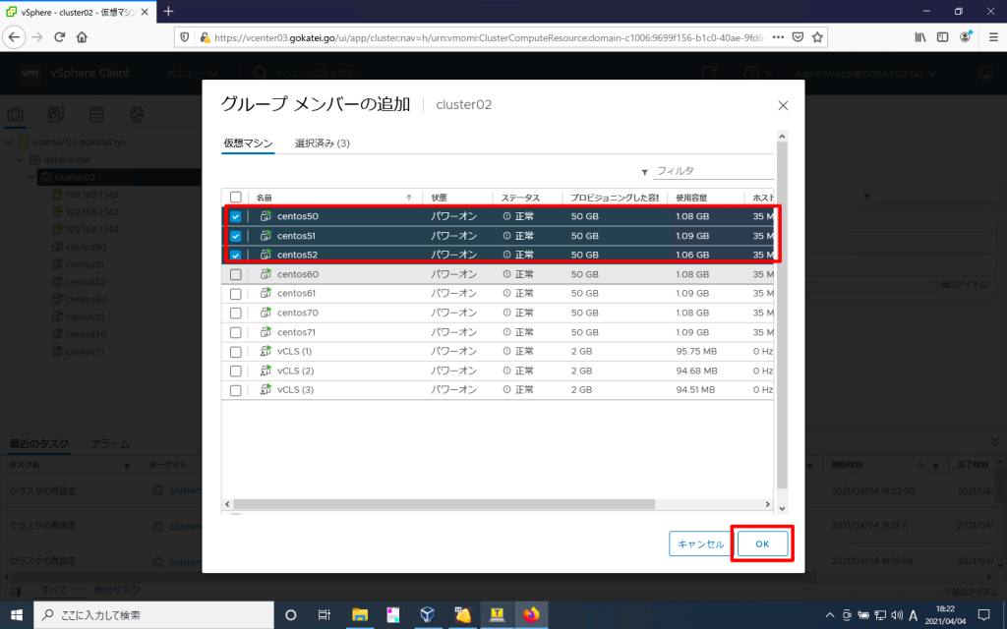Uncheck the centos50 checkbox
The image size is (1007, 629).
(235, 216)
